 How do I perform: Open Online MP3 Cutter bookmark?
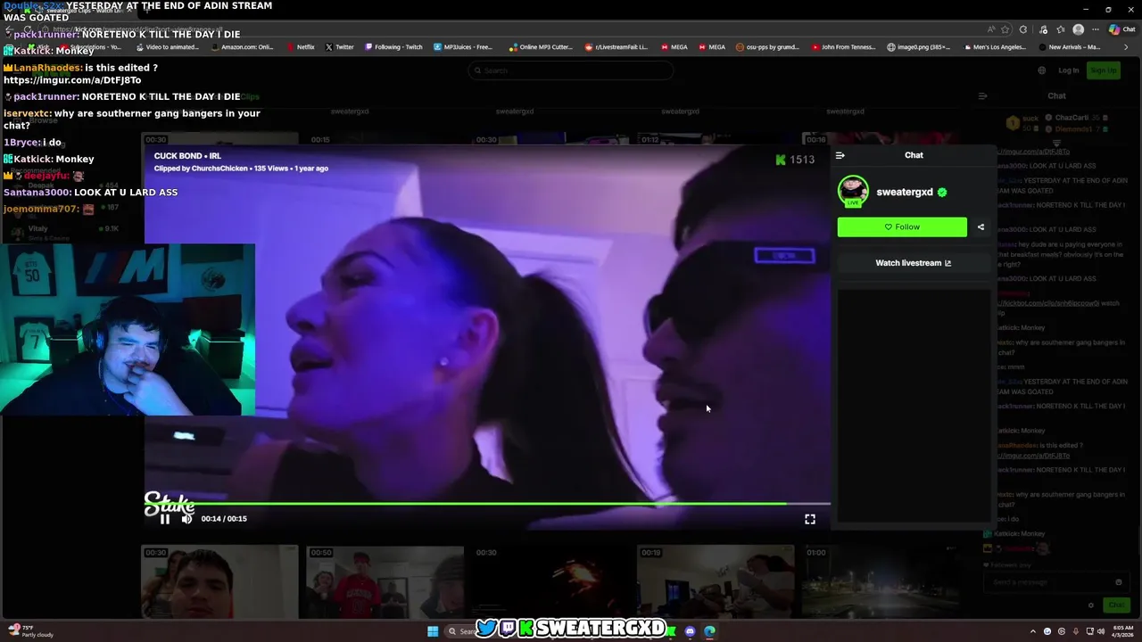click(542, 47)
